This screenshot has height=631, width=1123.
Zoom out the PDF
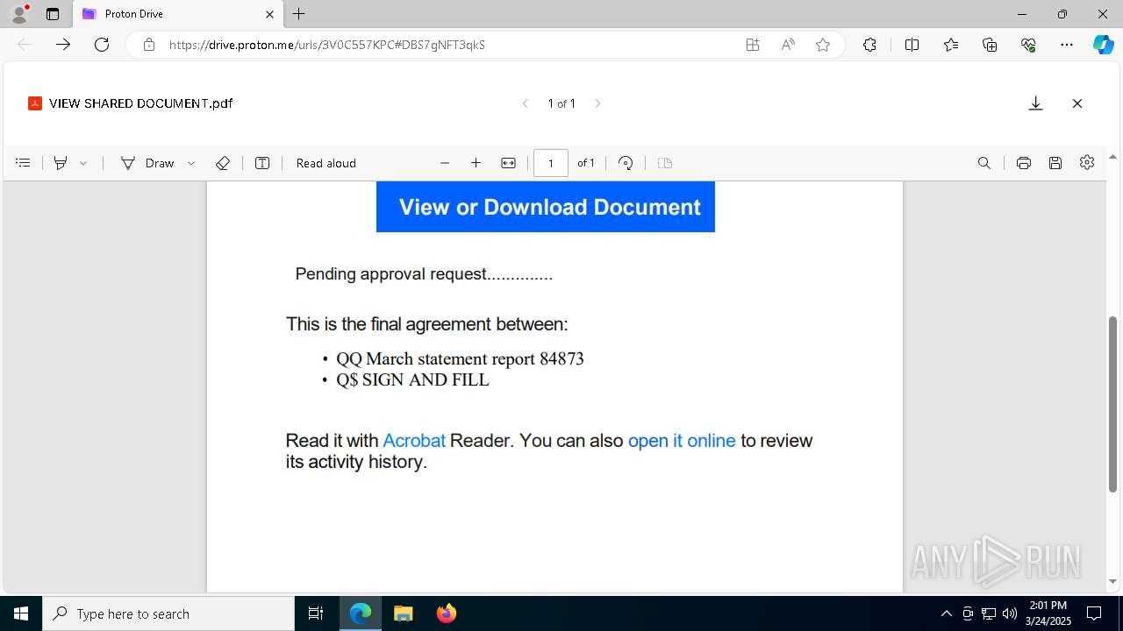(445, 163)
